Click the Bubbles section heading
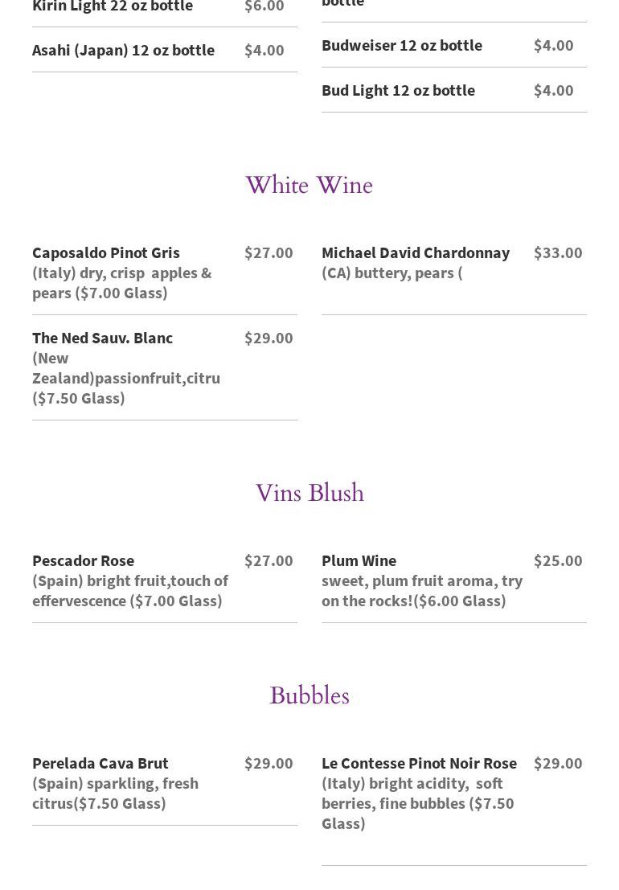Image resolution: width=619 pixels, height=890 pixels. point(309,695)
